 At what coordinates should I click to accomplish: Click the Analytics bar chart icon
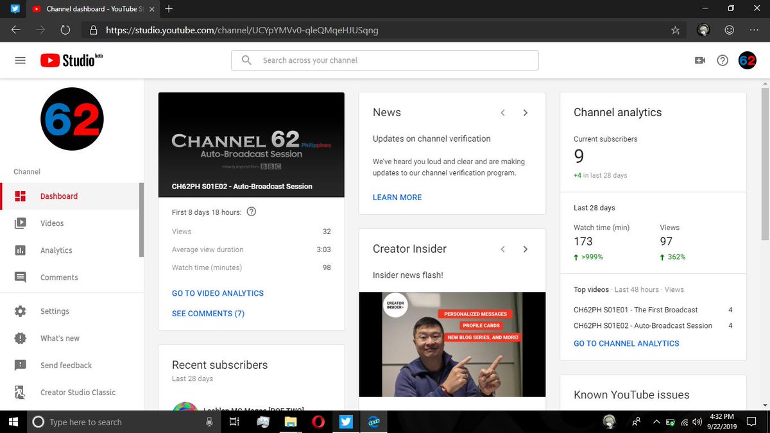(x=21, y=250)
